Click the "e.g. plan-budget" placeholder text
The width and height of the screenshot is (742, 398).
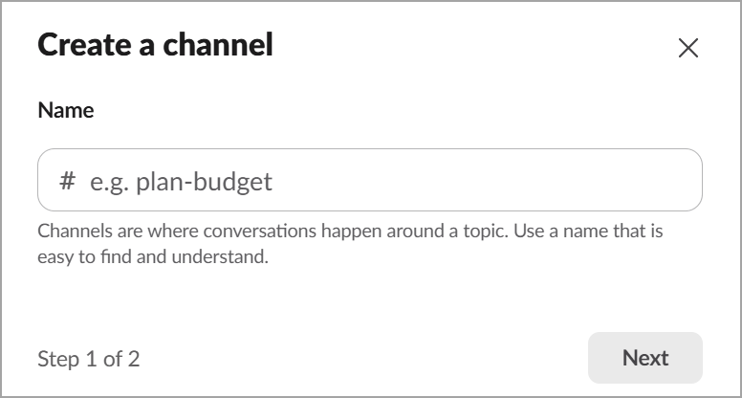(181, 181)
